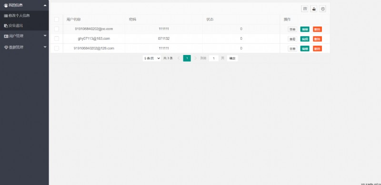Select 安全退出 to log out
Image resolution: width=381 pixels, height=185 pixels.
(24, 26)
